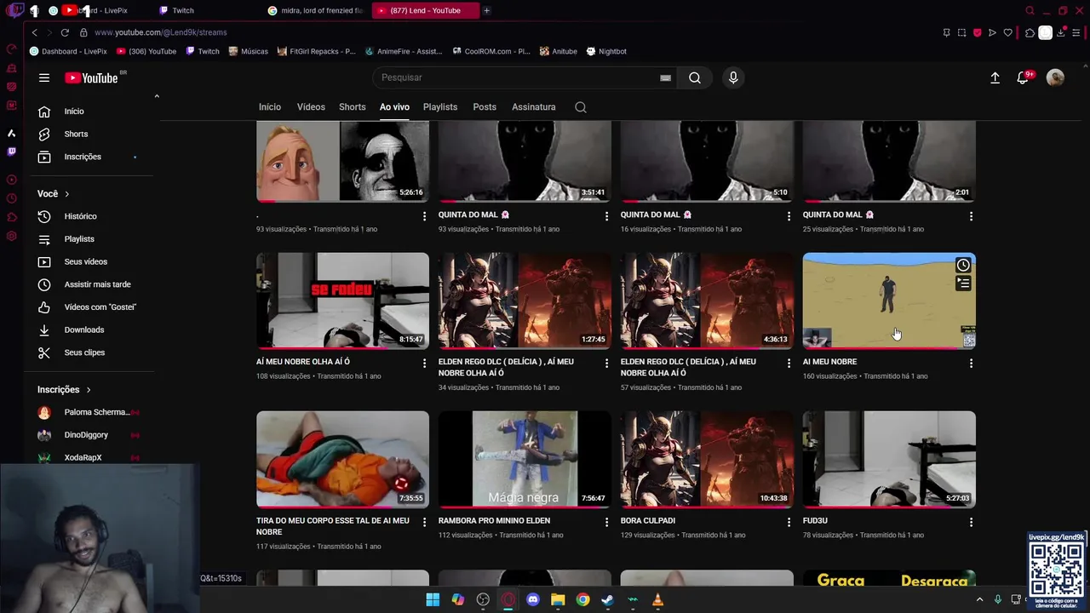This screenshot has width=1090, height=613.
Task: Switch to the Início channel tab
Action: click(270, 107)
